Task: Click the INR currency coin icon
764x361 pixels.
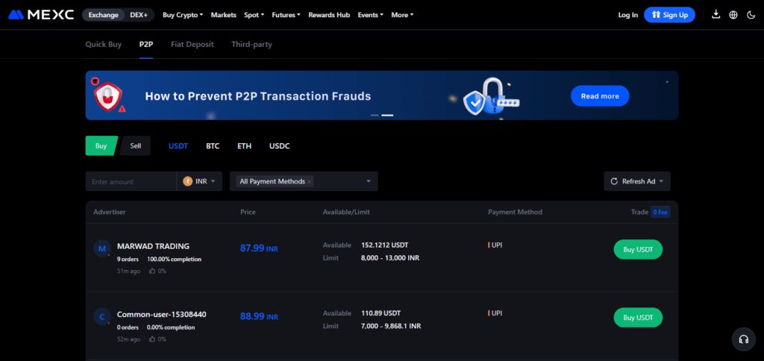Action: 187,181
